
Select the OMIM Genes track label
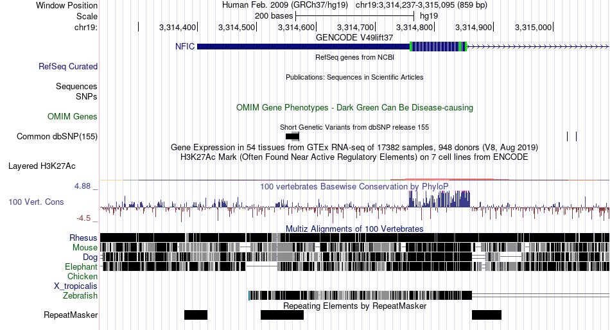coord(73,116)
